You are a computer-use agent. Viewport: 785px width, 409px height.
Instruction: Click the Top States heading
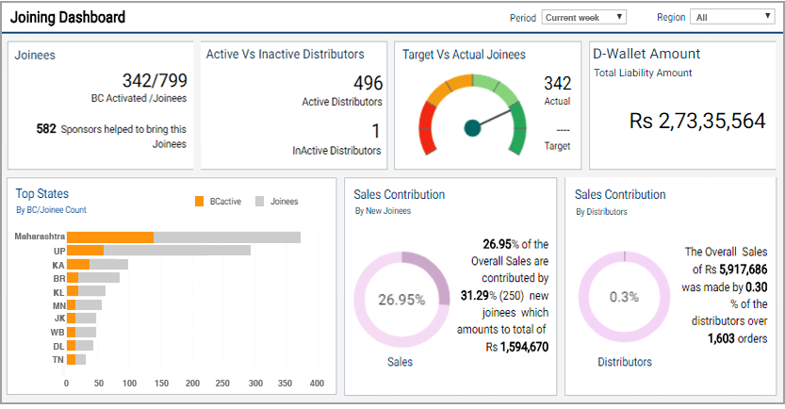42,194
